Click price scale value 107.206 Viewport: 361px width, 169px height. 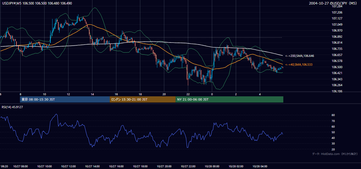pos(337,12)
